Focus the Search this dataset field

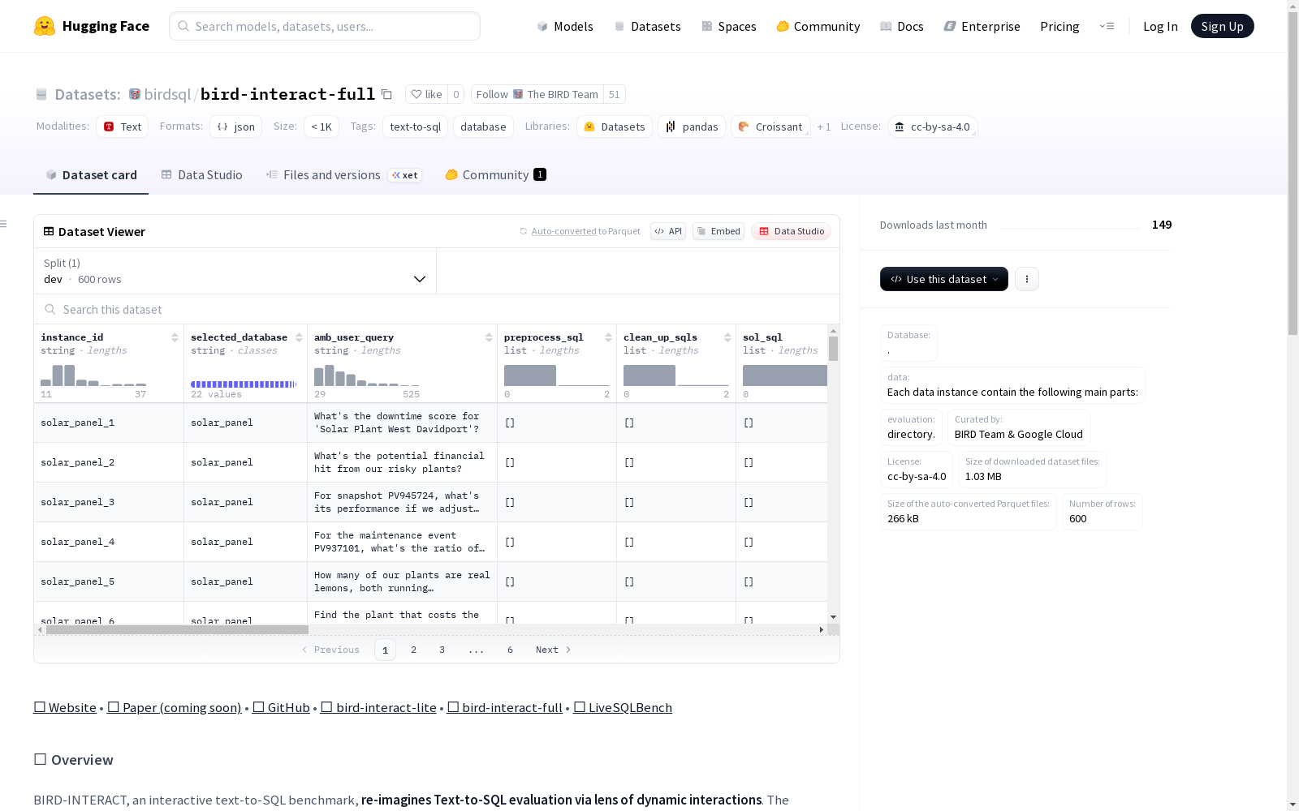click(437, 309)
